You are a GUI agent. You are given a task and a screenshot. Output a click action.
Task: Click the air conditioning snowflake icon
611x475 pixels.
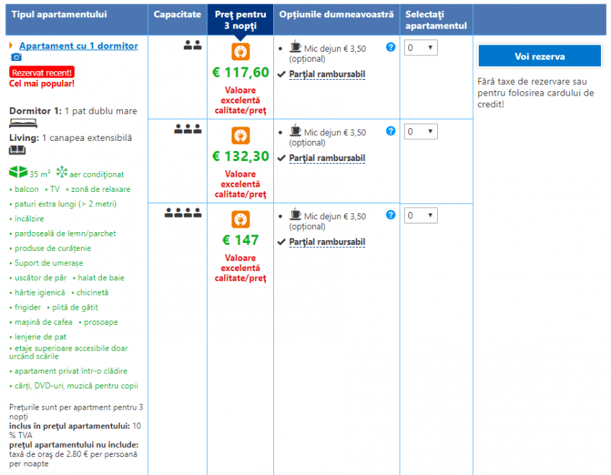[62, 172]
